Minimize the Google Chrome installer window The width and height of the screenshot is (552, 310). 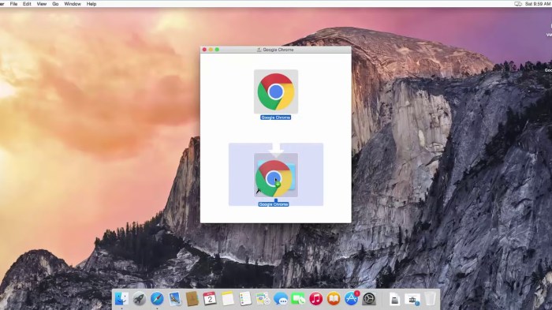pyautogui.click(x=211, y=50)
